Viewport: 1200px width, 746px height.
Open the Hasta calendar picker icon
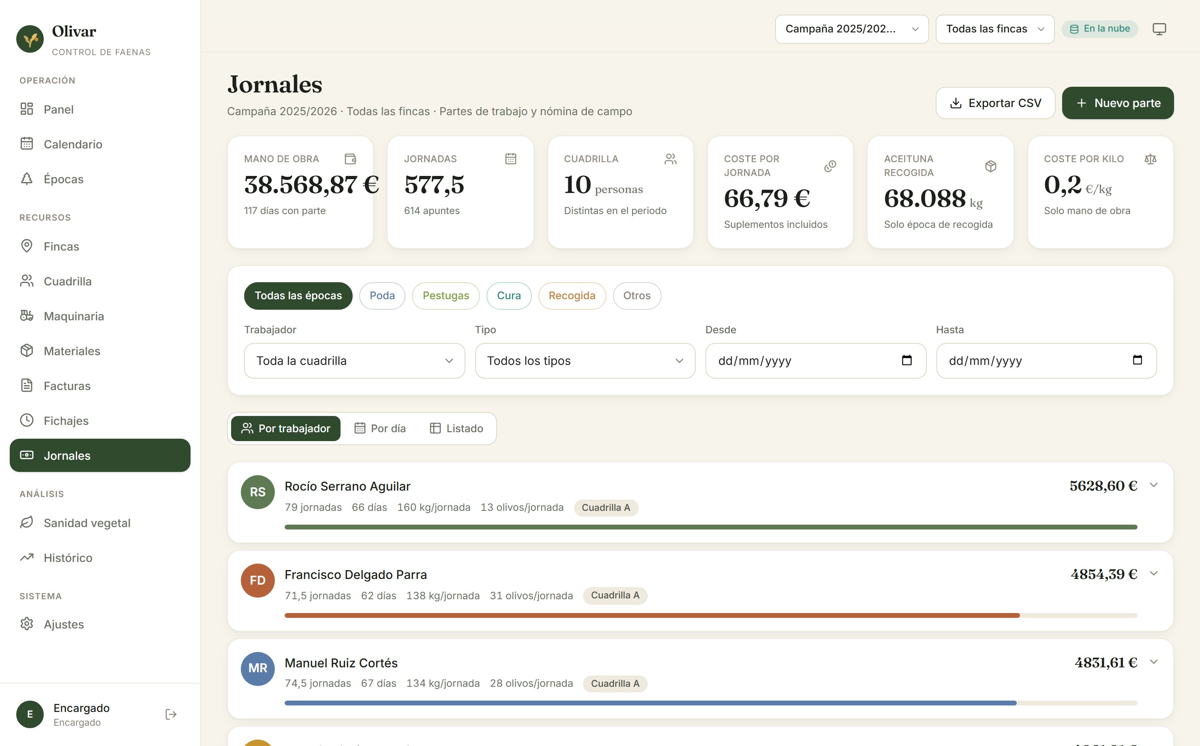click(x=1137, y=360)
